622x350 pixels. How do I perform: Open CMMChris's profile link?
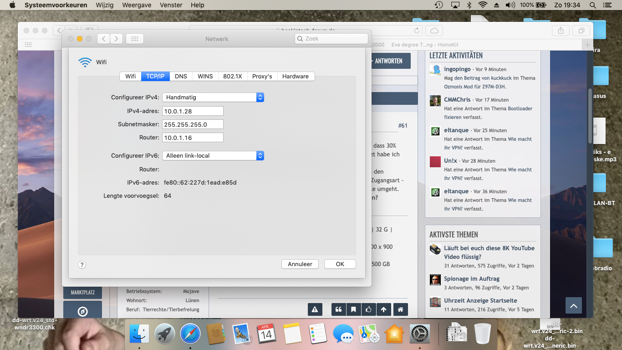tap(457, 99)
